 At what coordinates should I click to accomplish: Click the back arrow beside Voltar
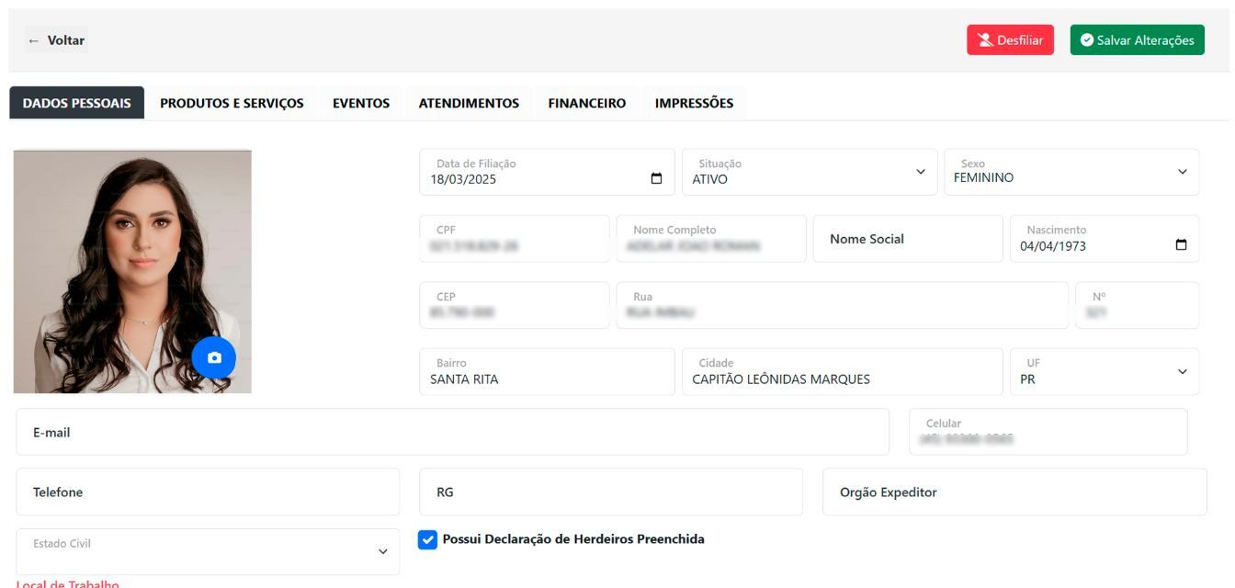coord(33,40)
